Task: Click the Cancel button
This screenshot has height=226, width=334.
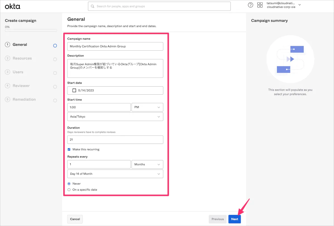Action: [x=75, y=219]
